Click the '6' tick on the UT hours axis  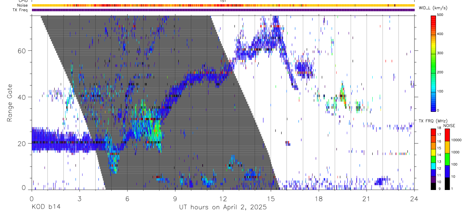[127, 199]
